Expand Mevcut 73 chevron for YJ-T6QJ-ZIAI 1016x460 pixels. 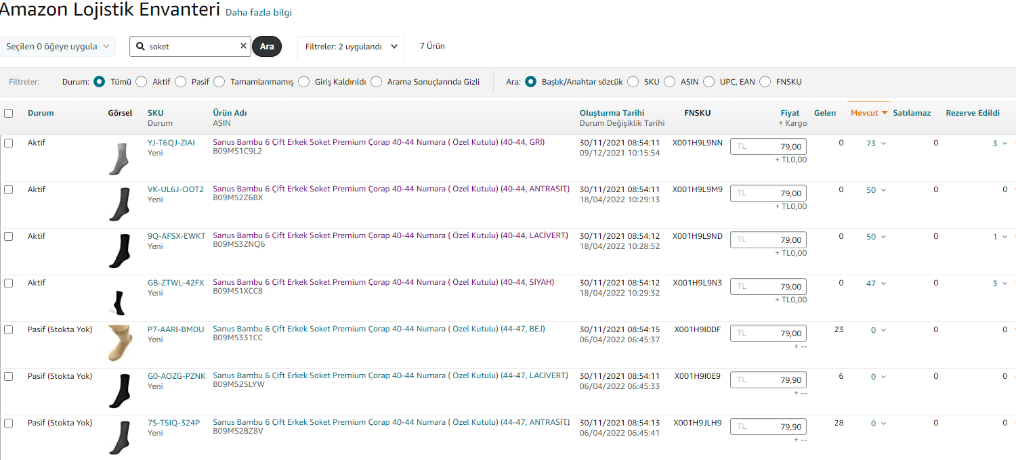883,143
